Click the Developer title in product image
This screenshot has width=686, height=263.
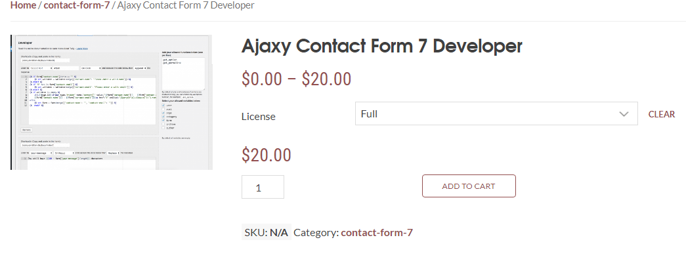tap(26, 43)
